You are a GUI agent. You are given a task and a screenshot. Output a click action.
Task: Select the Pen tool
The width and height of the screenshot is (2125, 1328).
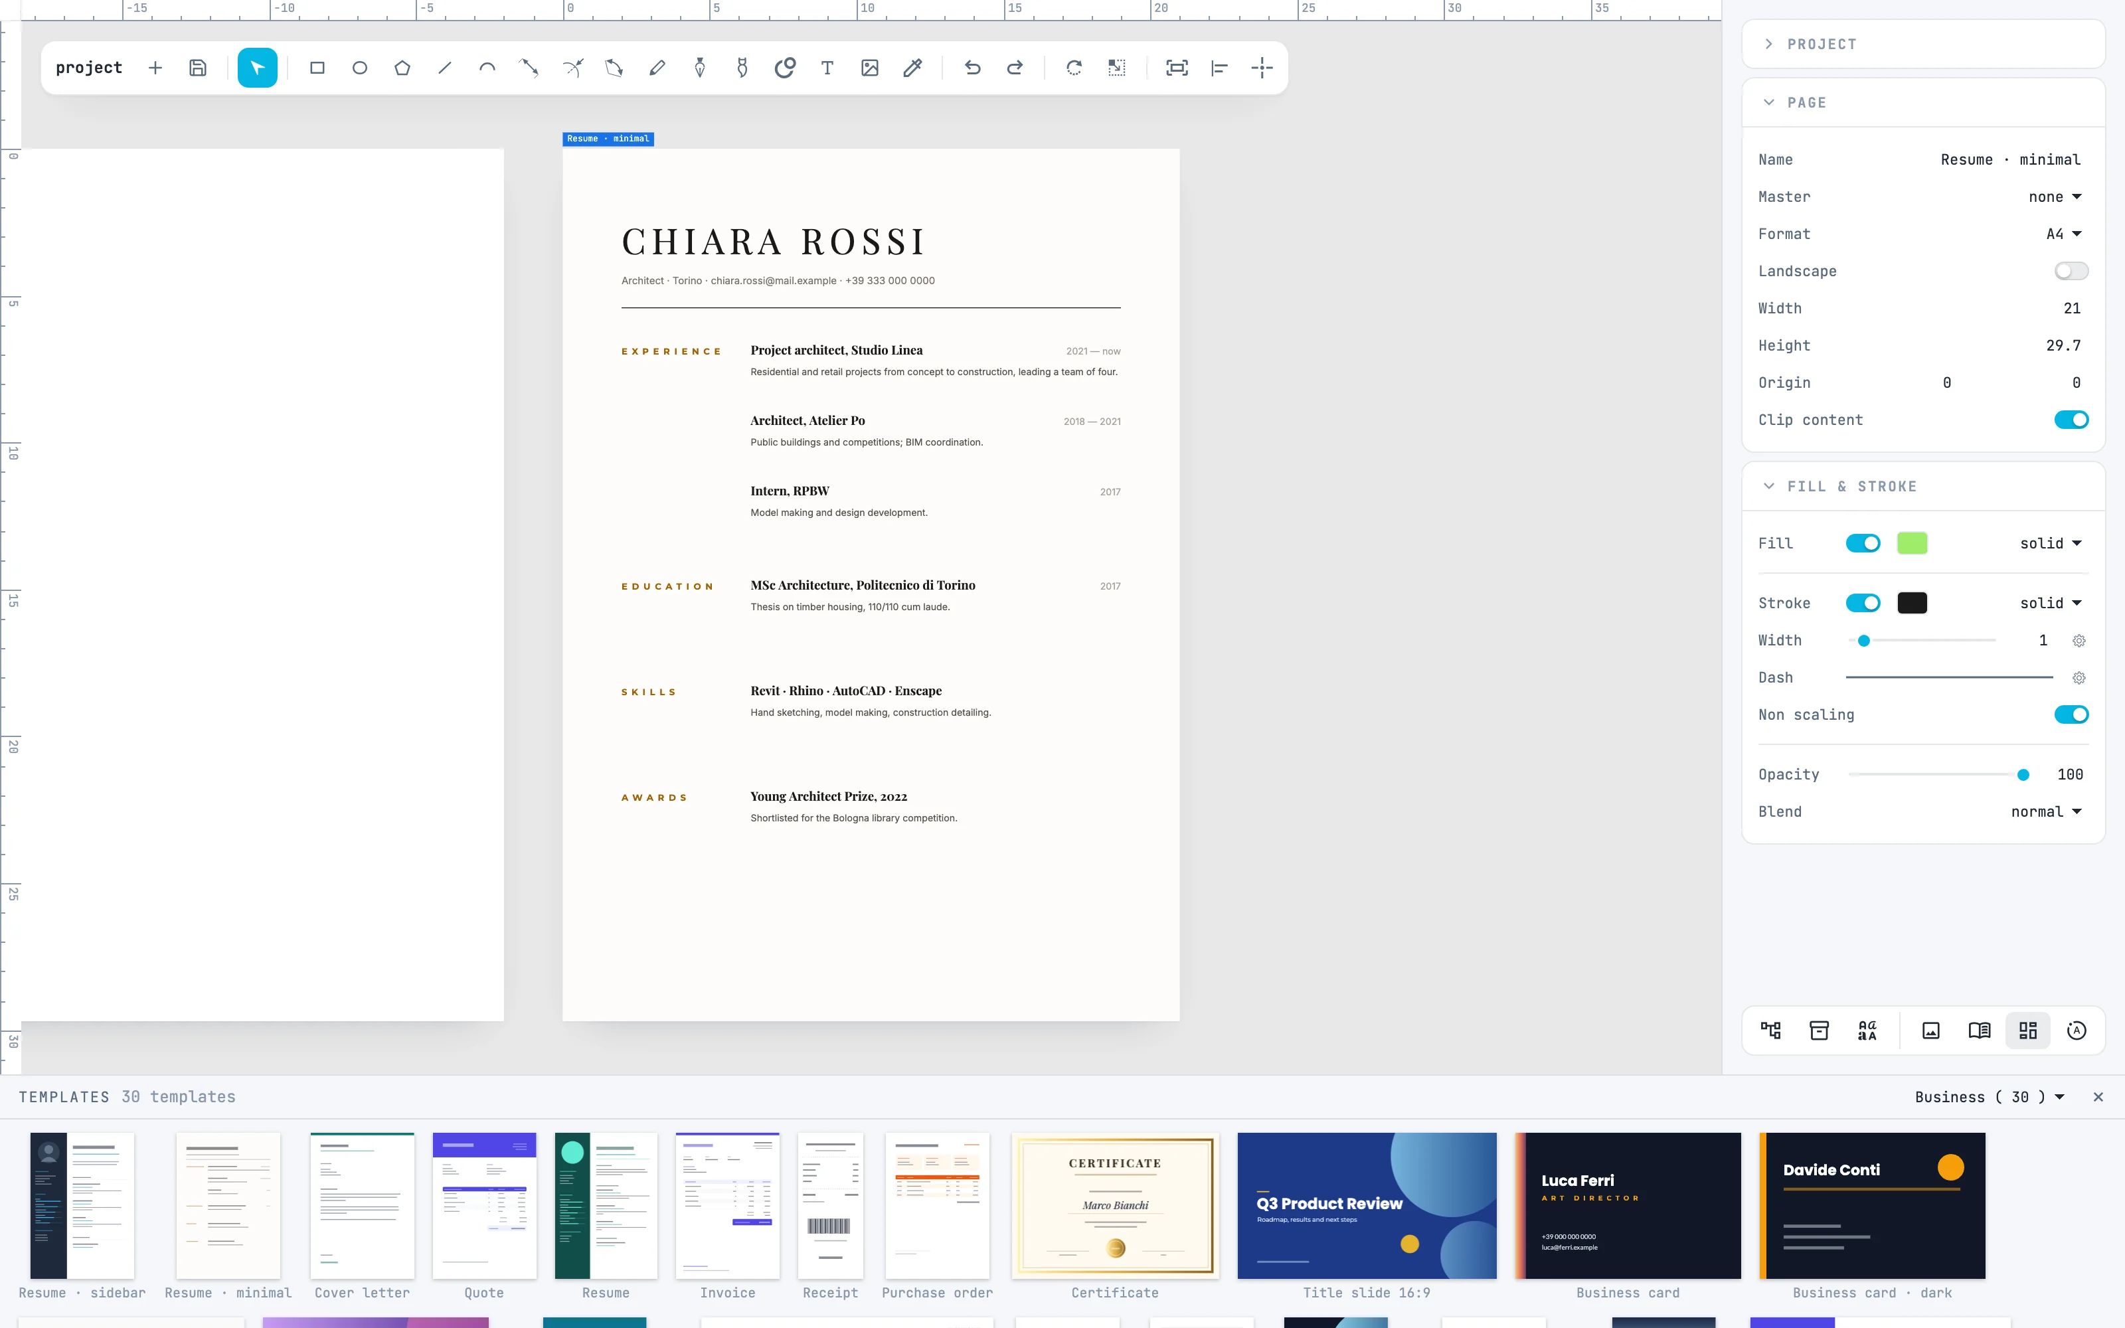click(x=700, y=68)
